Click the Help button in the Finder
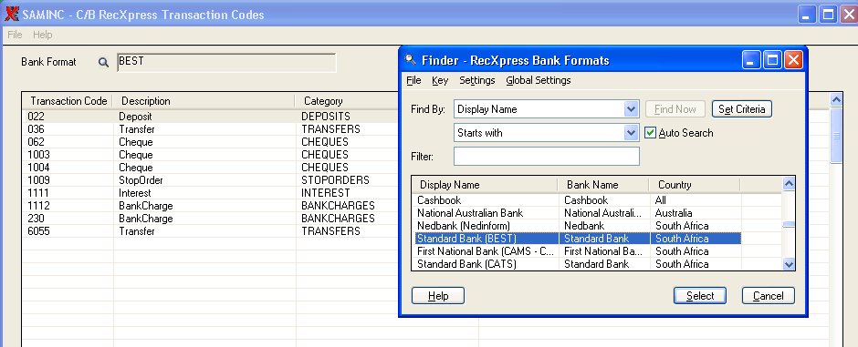Image resolution: width=858 pixels, height=347 pixels. coord(438,296)
